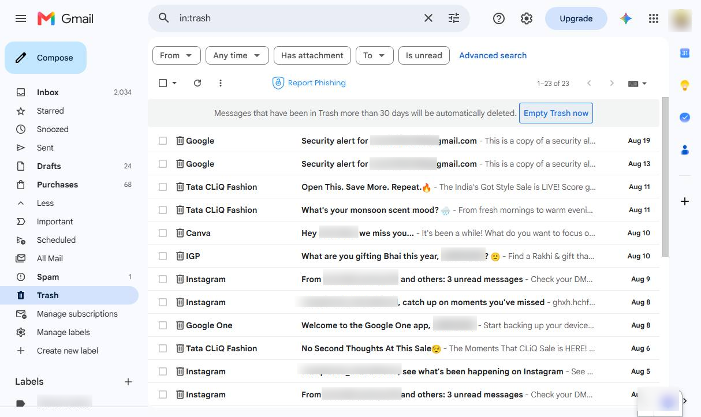Screen dimensions: 701x417
Task: Open the Google account avatar
Action: click(680, 19)
